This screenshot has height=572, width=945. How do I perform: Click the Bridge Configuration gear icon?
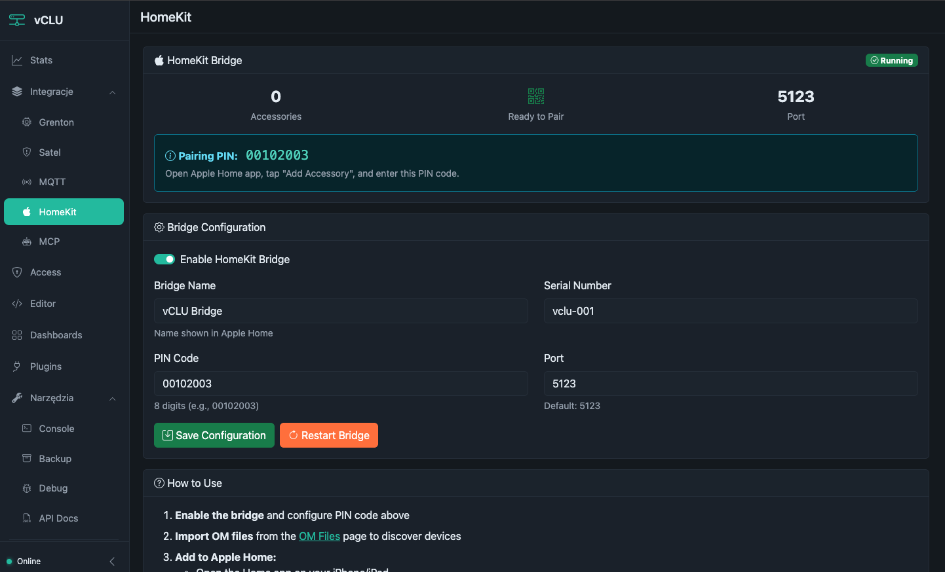[159, 227]
